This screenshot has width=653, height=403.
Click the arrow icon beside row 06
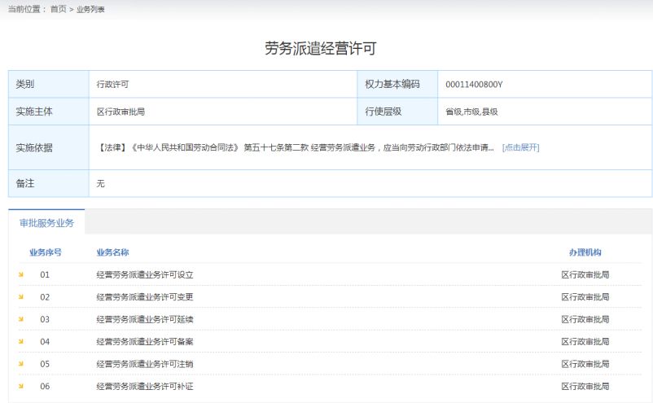(x=21, y=386)
